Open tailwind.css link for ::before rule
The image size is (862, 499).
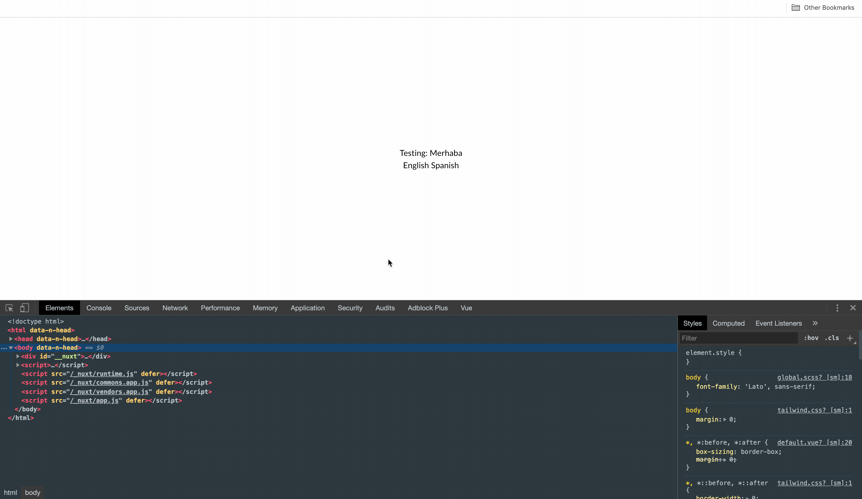coord(815,483)
